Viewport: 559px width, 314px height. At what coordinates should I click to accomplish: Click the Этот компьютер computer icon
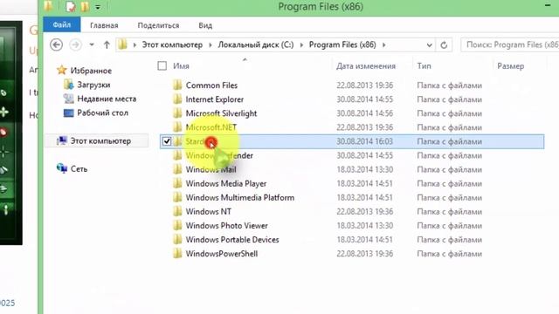pyautogui.click(x=62, y=141)
